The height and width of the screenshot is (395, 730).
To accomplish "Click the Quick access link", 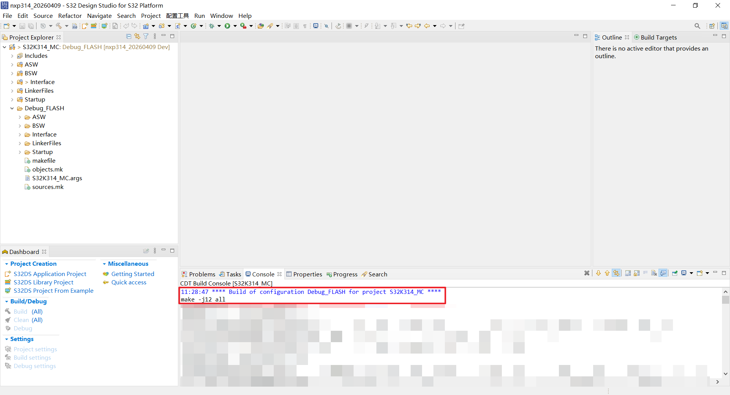I will pyautogui.click(x=129, y=282).
